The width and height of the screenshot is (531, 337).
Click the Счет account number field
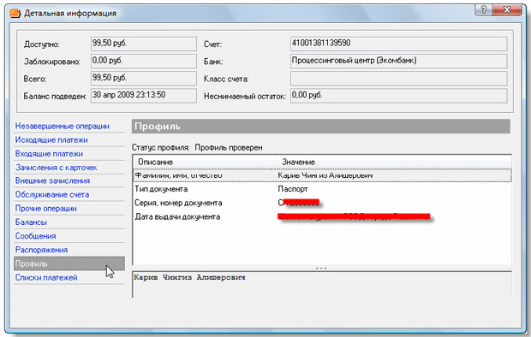[x=398, y=44]
